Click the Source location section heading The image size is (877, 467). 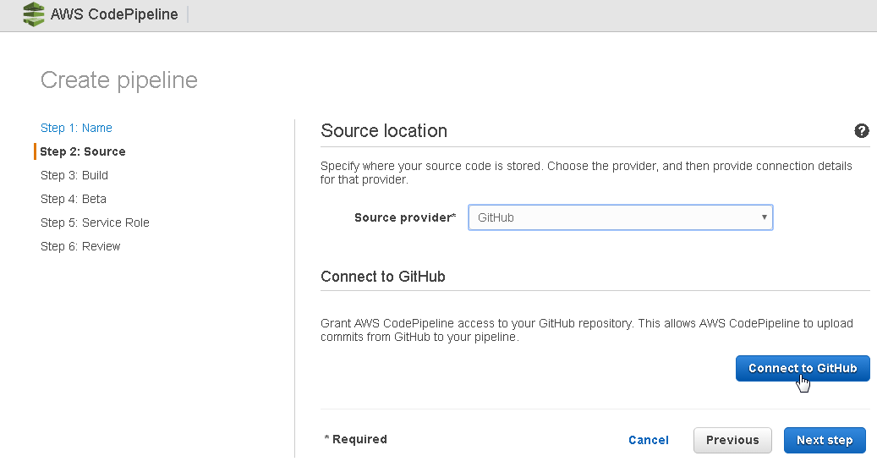pyautogui.click(x=384, y=131)
